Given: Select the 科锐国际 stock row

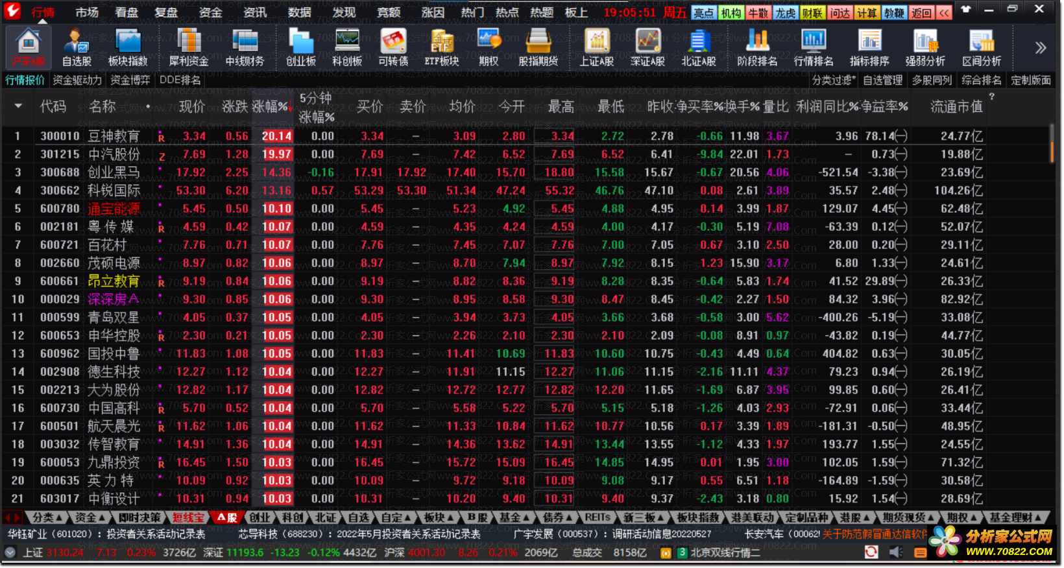Looking at the screenshot, I should 493,191.
